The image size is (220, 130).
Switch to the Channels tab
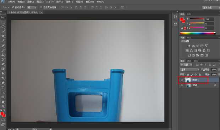(189, 61)
